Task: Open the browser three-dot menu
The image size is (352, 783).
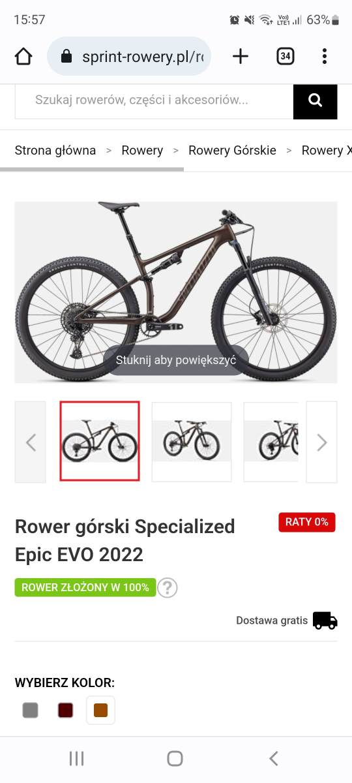Action: [x=325, y=57]
